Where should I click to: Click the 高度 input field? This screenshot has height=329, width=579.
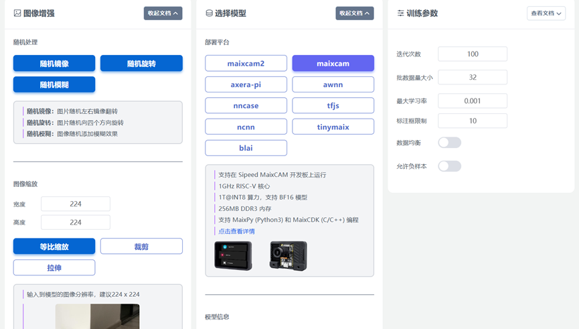point(76,222)
